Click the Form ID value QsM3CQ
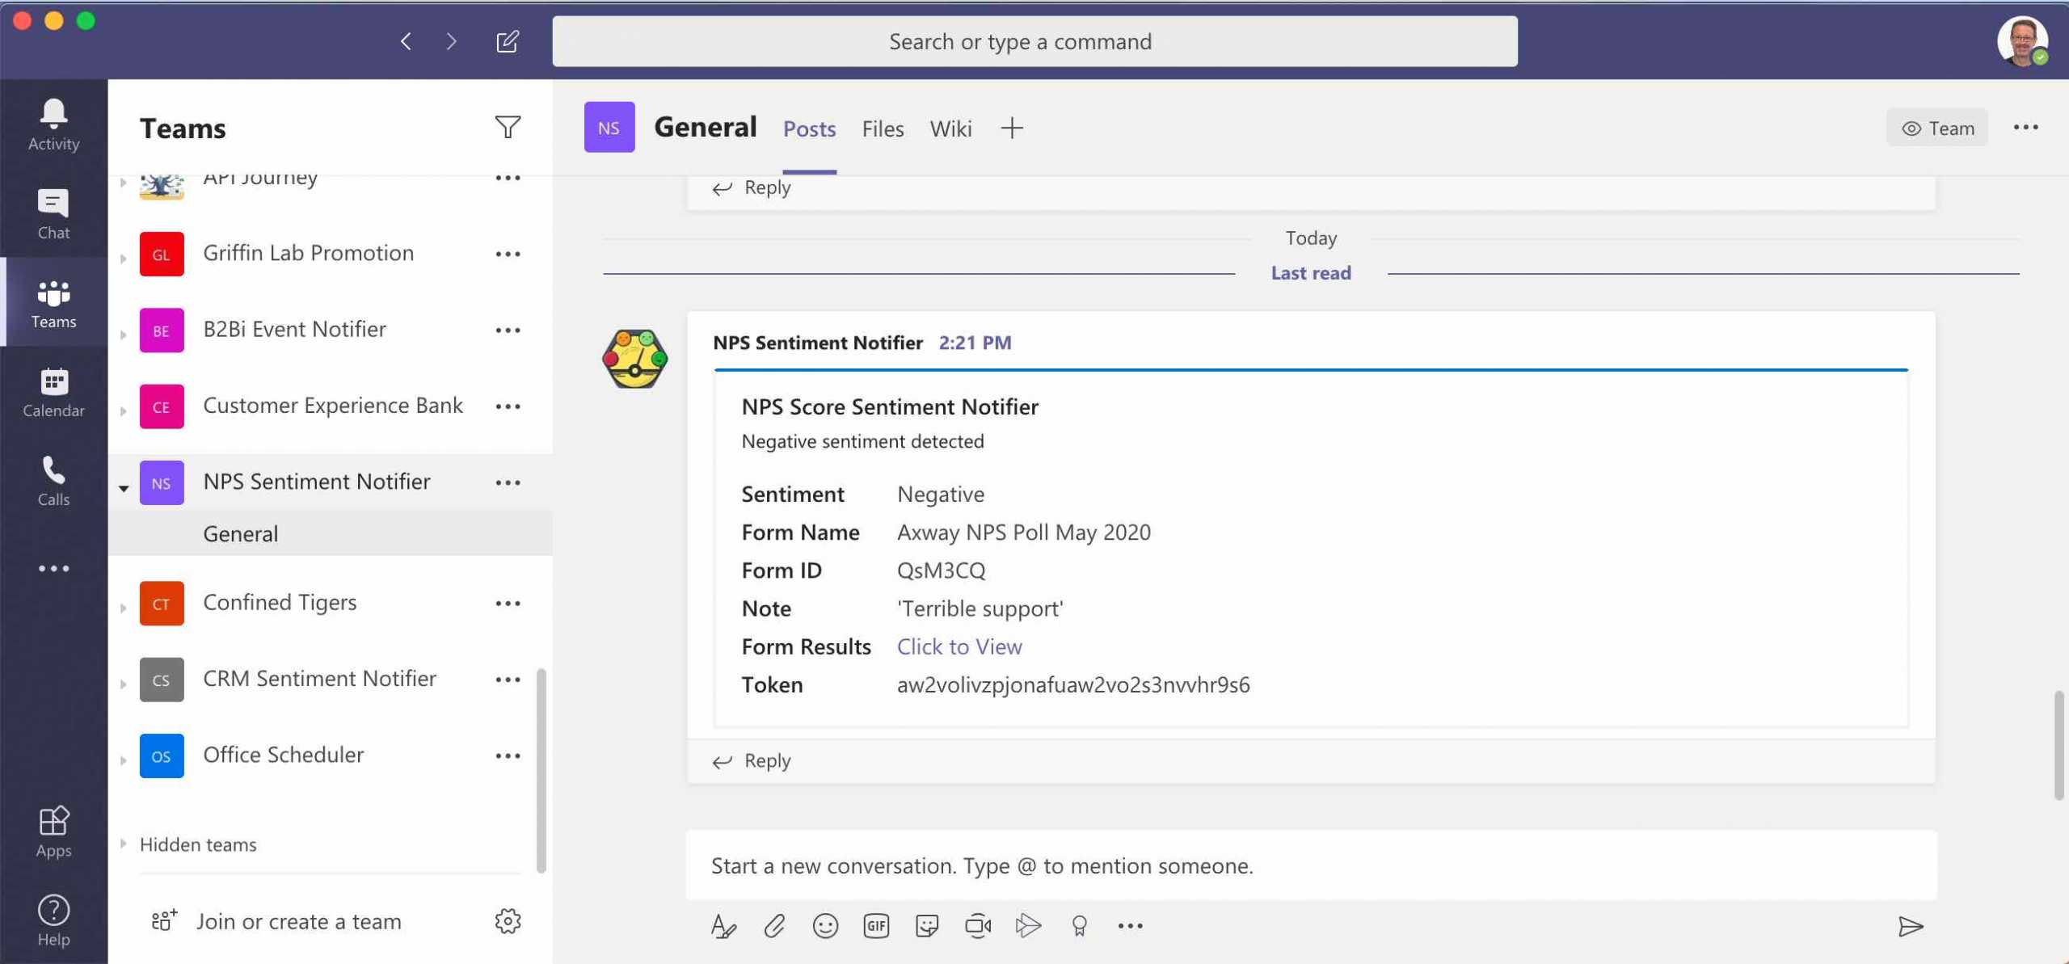The width and height of the screenshot is (2069, 964). pos(941,570)
